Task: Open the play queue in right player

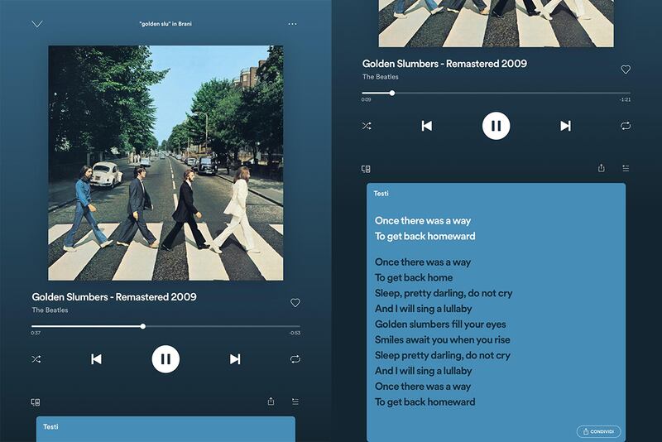Action: click(x=626, y=169)
